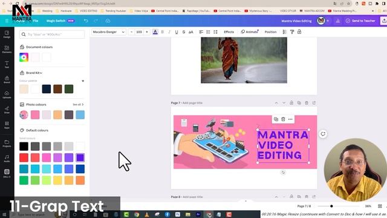Open the Position panel

coord(270,32)
